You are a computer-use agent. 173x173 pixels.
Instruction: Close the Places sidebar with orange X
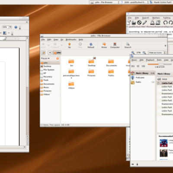coord(58,58)
